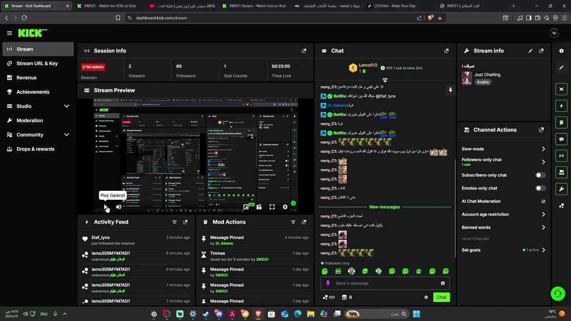Click the shop icon below chat input
Viewport: 571px width, 321px height.
(344, 297)
